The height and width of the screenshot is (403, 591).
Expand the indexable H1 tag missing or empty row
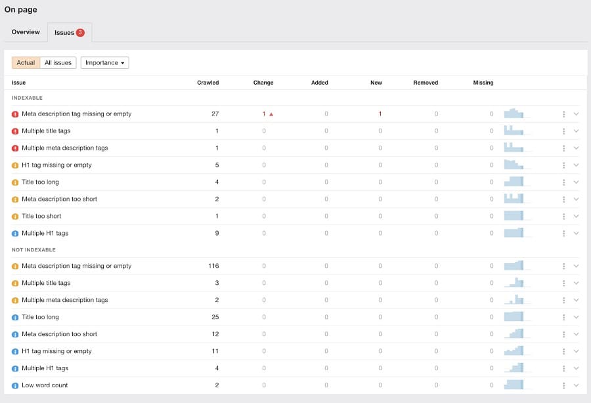pos(576,165)
